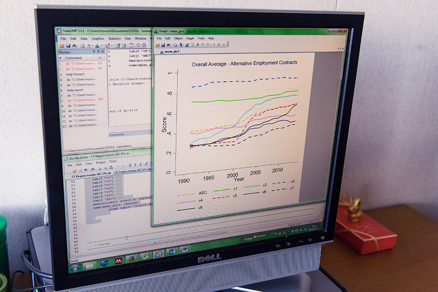
Task: Open Stata Window menu
Action: (141, 38)
